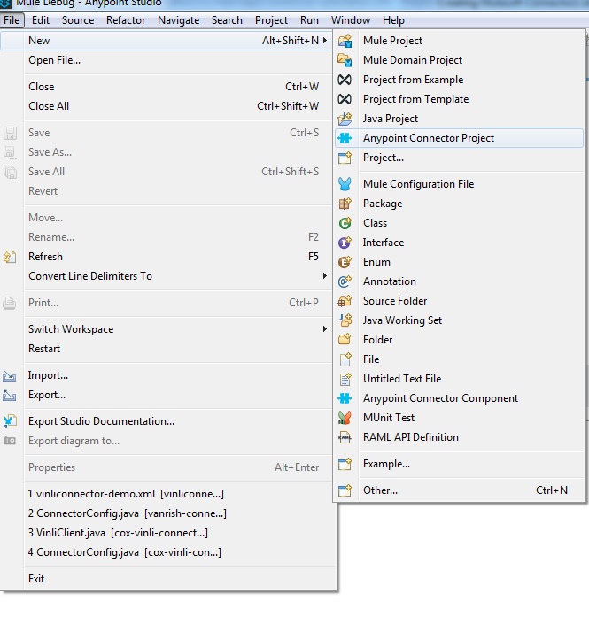Viewport: 589px width, 640px height.
Task: Expand the New submenu arrow
Action: [325, 41]
